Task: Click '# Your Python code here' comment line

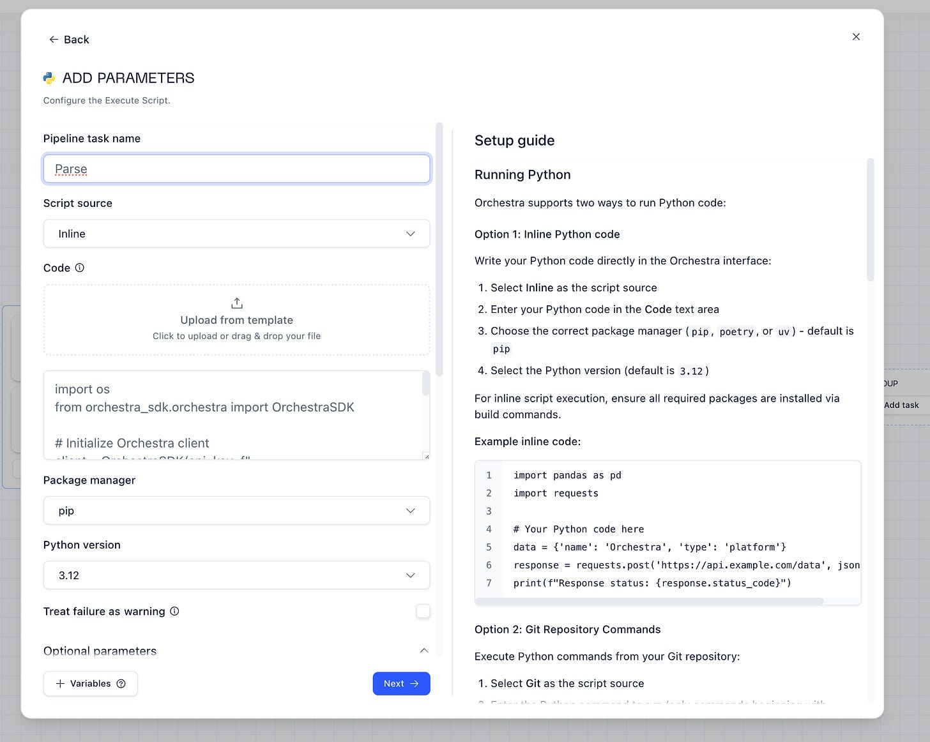Action: 579,529
